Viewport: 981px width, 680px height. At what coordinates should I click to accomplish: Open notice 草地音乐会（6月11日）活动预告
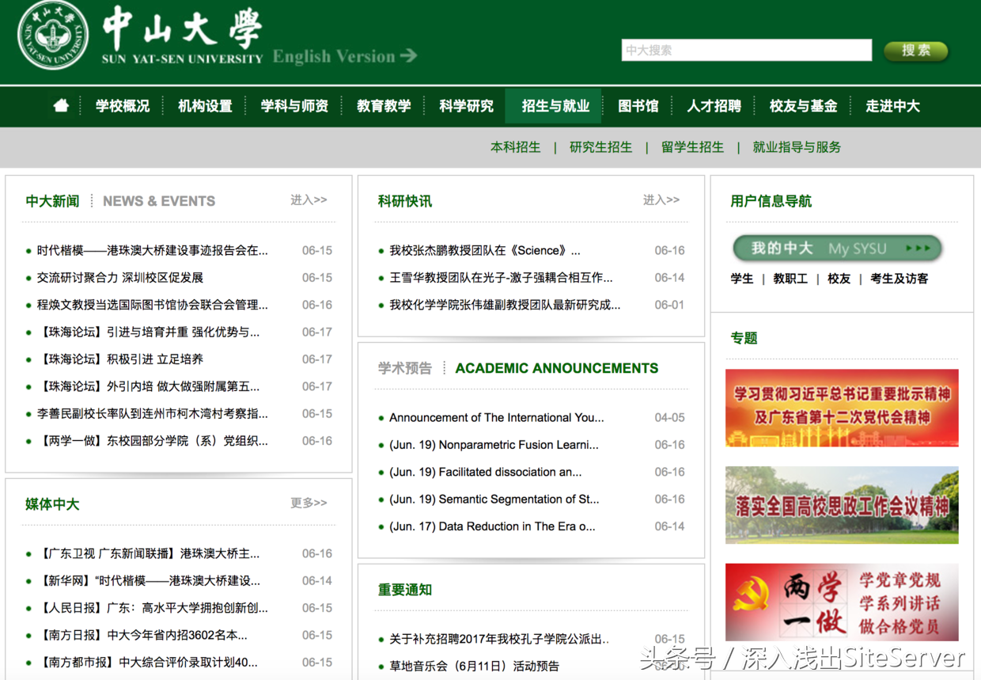point(474,666)
